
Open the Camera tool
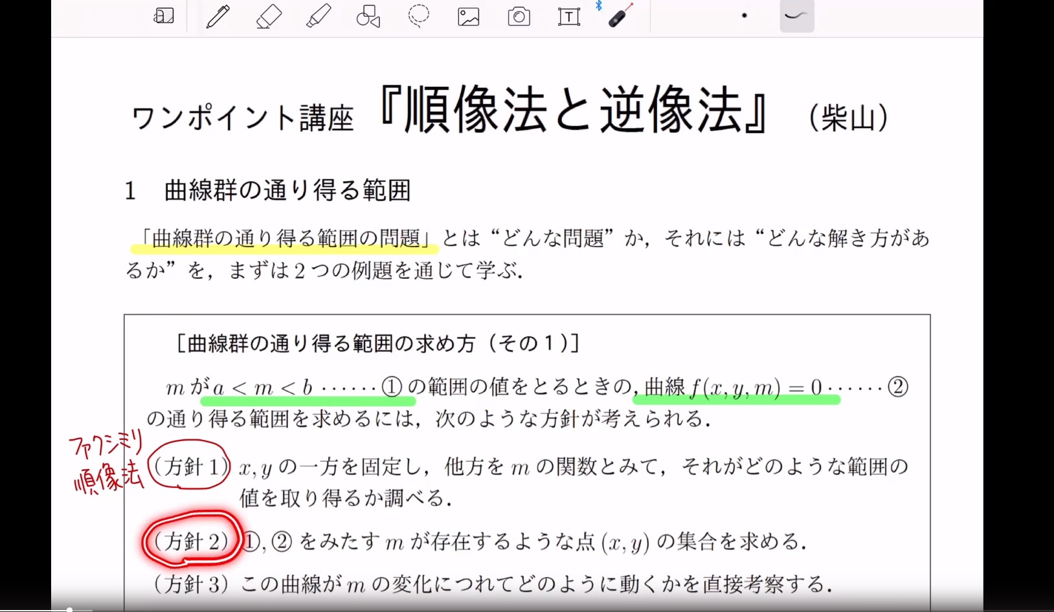519,17
